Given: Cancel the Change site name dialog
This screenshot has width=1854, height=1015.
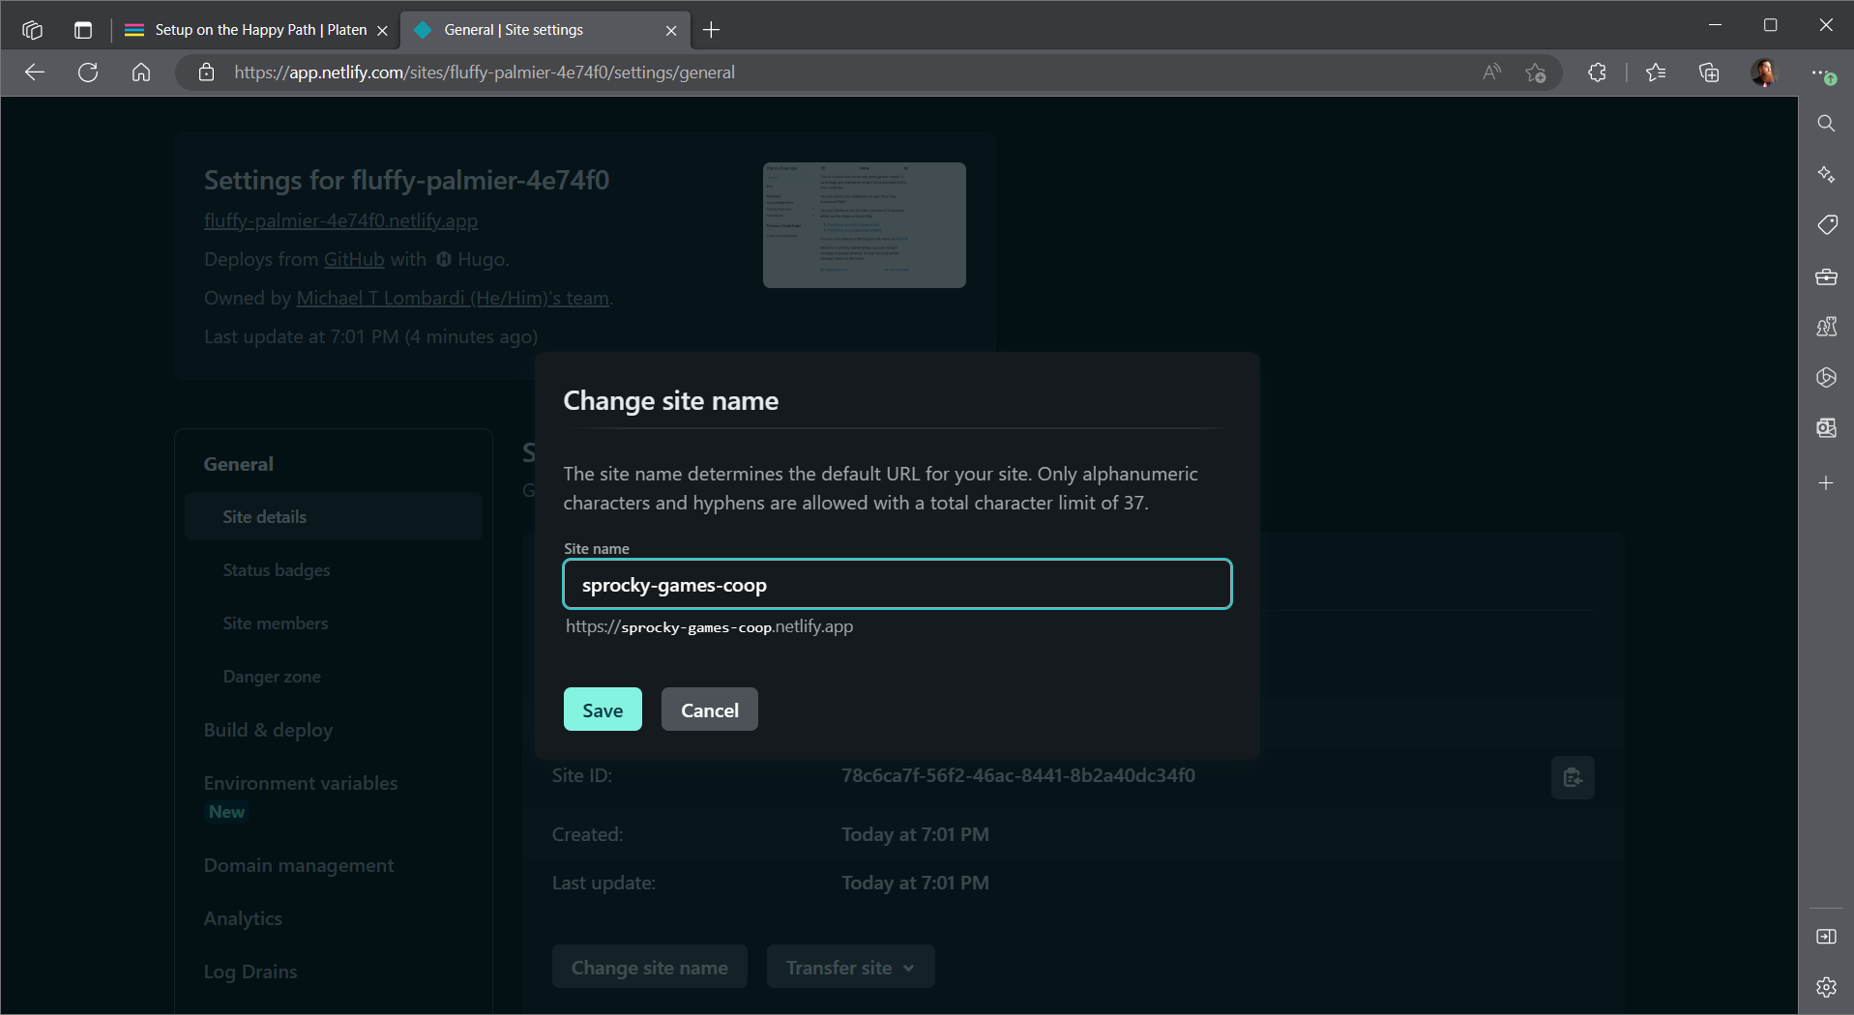Looking at the screenshot, I should [x=709, y=710].
